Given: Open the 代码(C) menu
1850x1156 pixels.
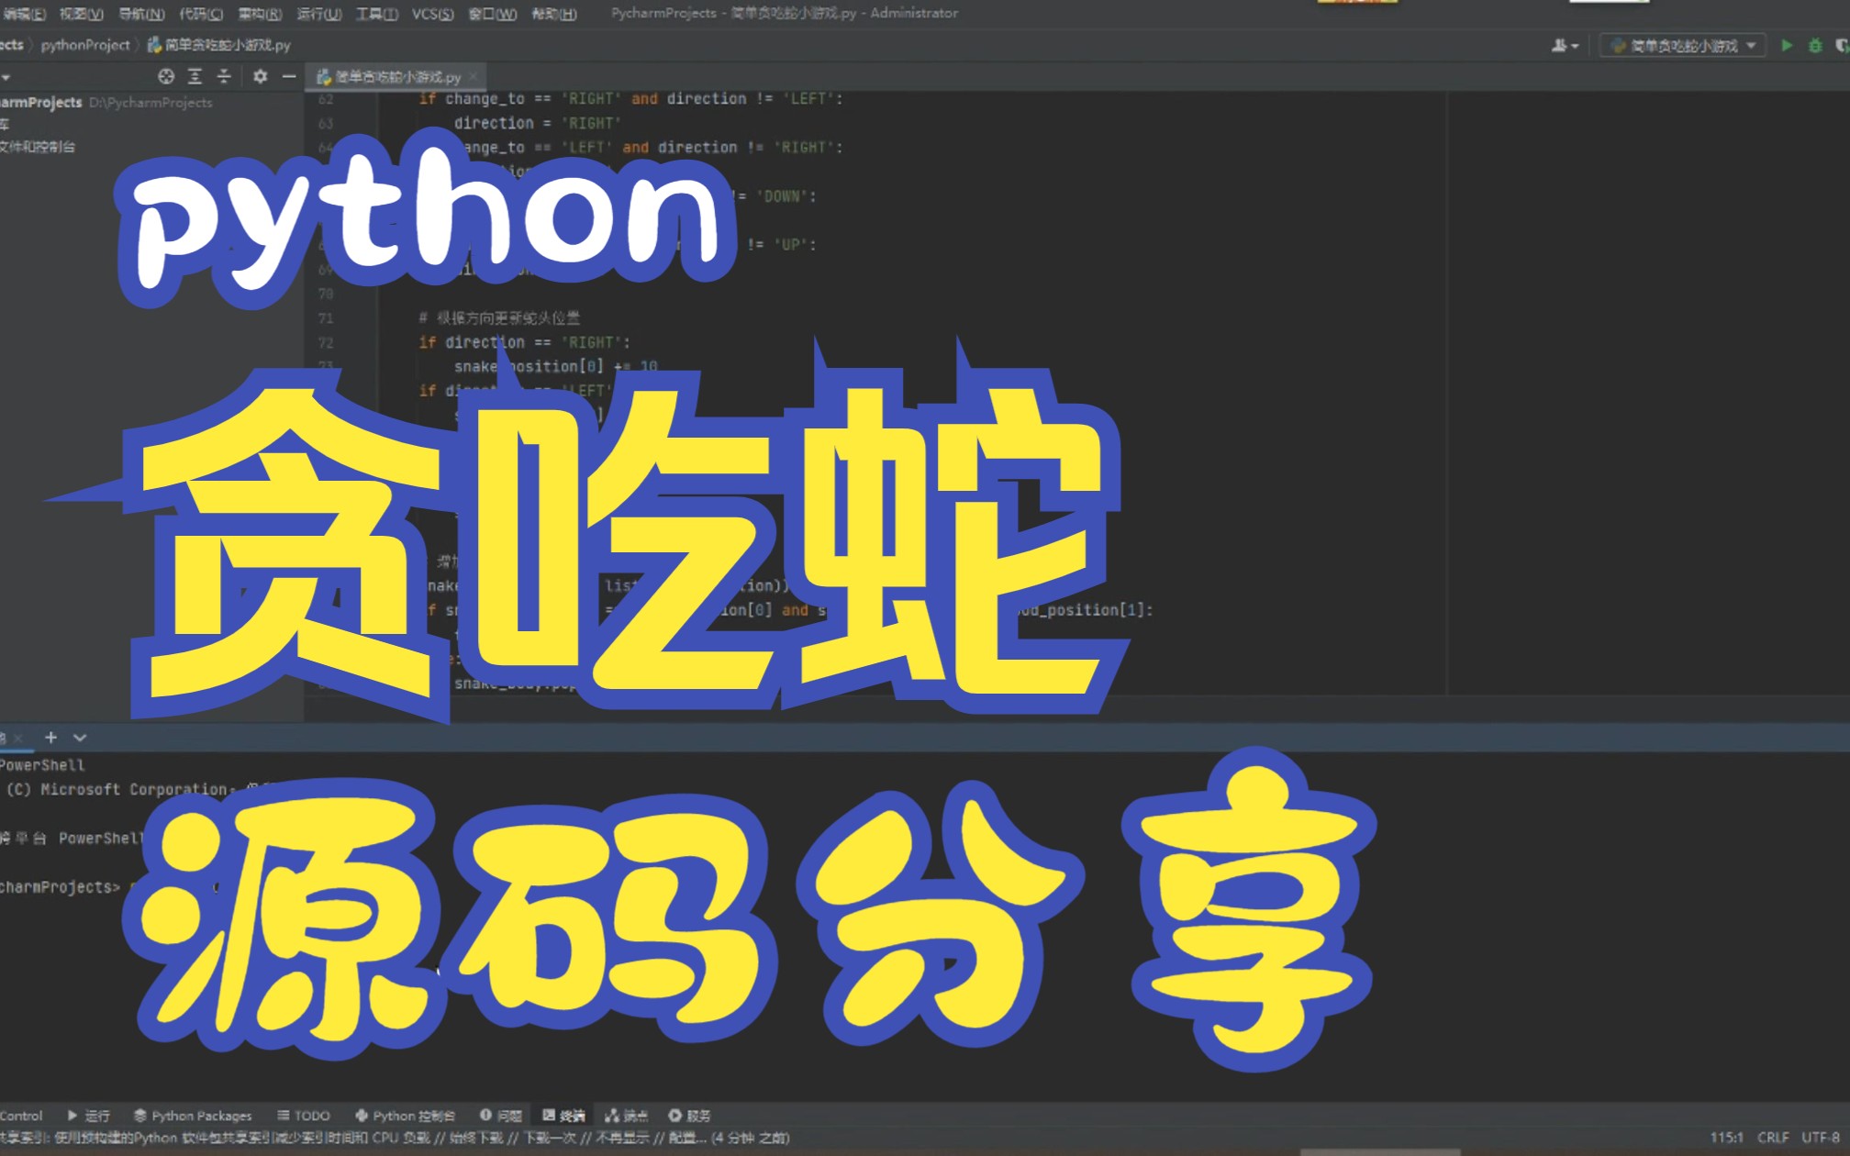Looking at the screenshot, I should click(201, 13).
